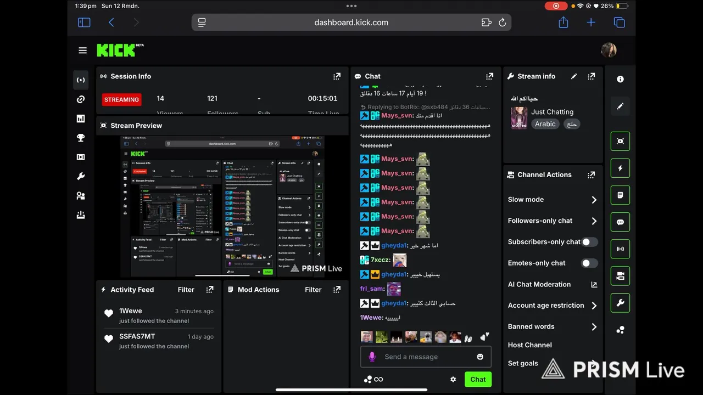
Task: Toggle the chat bubble widget in right rail
Action: (x=620, y=222)
